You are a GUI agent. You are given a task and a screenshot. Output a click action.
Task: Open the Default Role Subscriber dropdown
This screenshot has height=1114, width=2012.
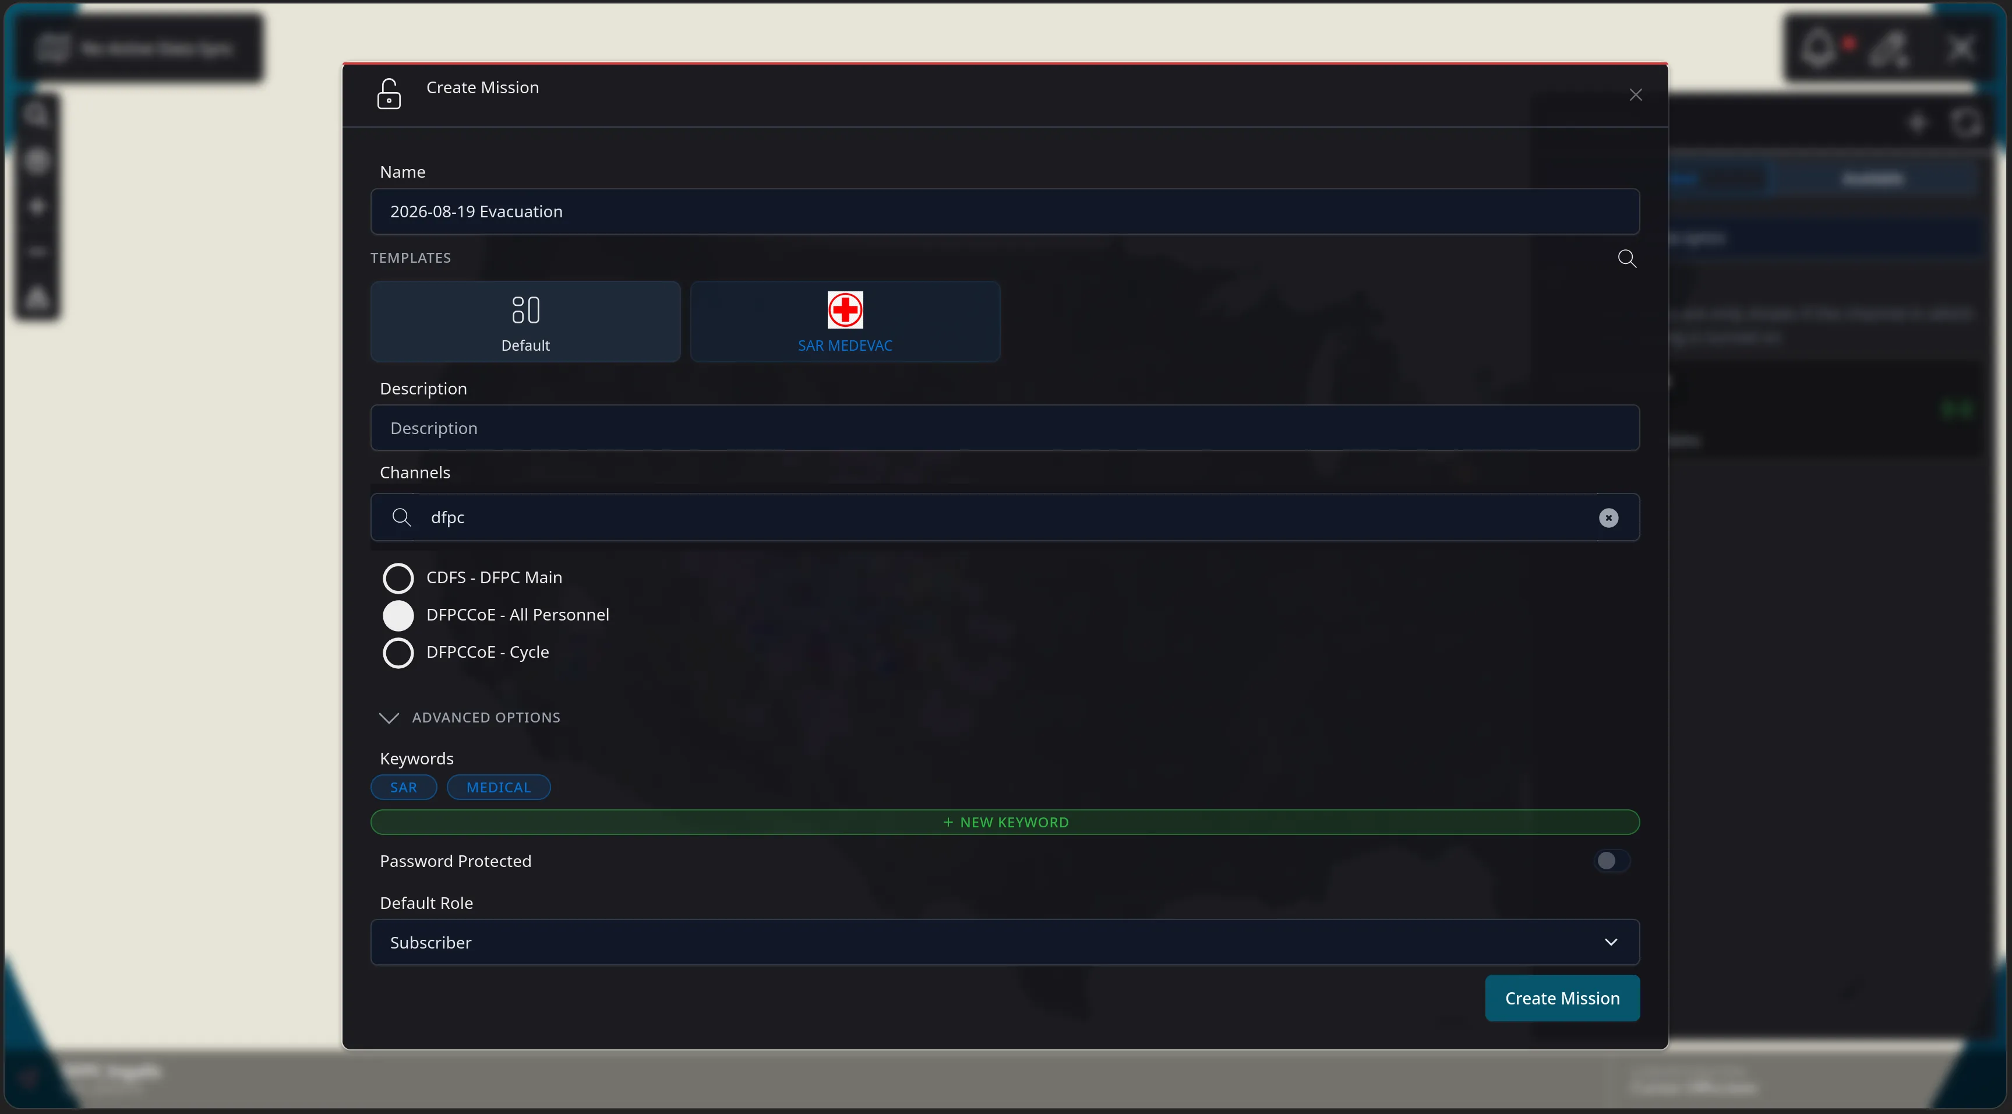click(1004, 942)
